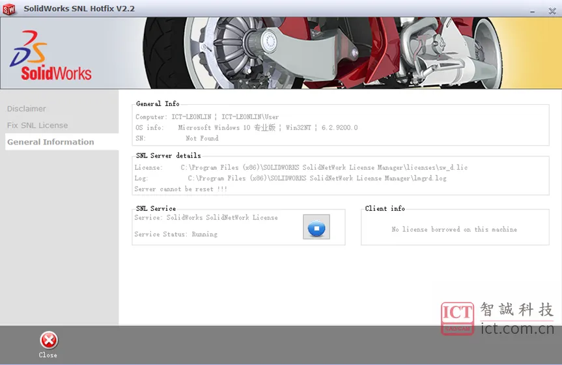Stop the SNL service with the blue button
The width and height of the screenshot is (562, 365).
pyautogui.click(x=316, y=226)
